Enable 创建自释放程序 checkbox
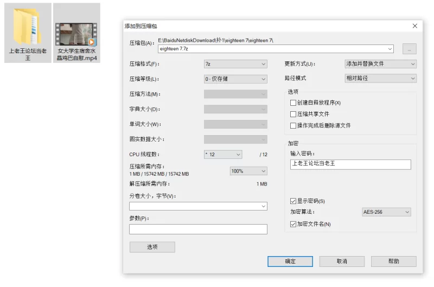This screenshot has width=434, height=287. 293,103
